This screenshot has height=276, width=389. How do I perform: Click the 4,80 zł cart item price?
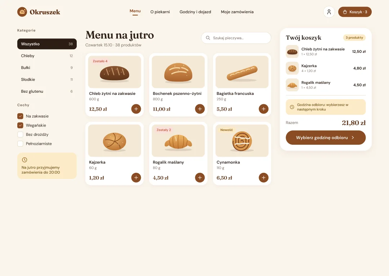tap(359, 68)
